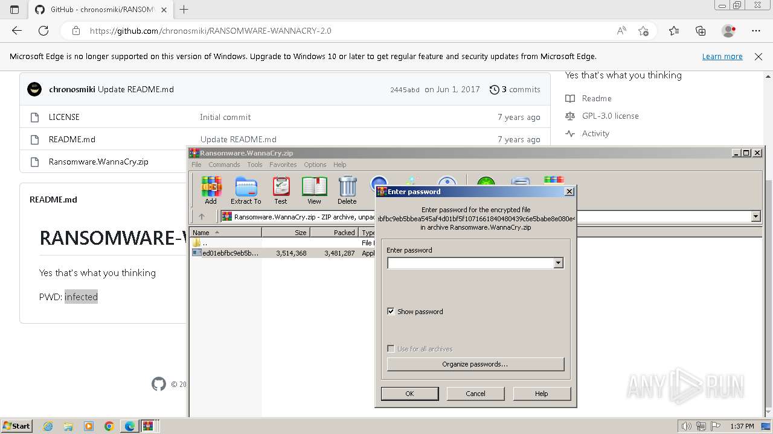
Task: Switch to Edge via its taskbar icon
Action: (x=130, y=426)
